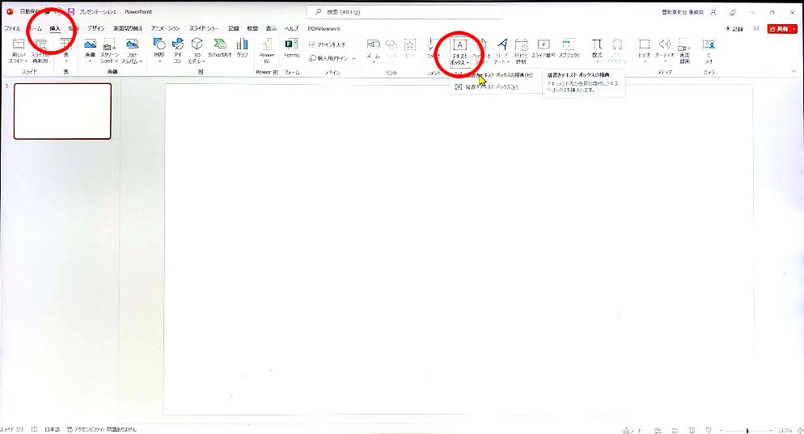This screenshot has height=434, width=804.
Task: Select slide 1 thumbnail
Action: pos(62,112)
